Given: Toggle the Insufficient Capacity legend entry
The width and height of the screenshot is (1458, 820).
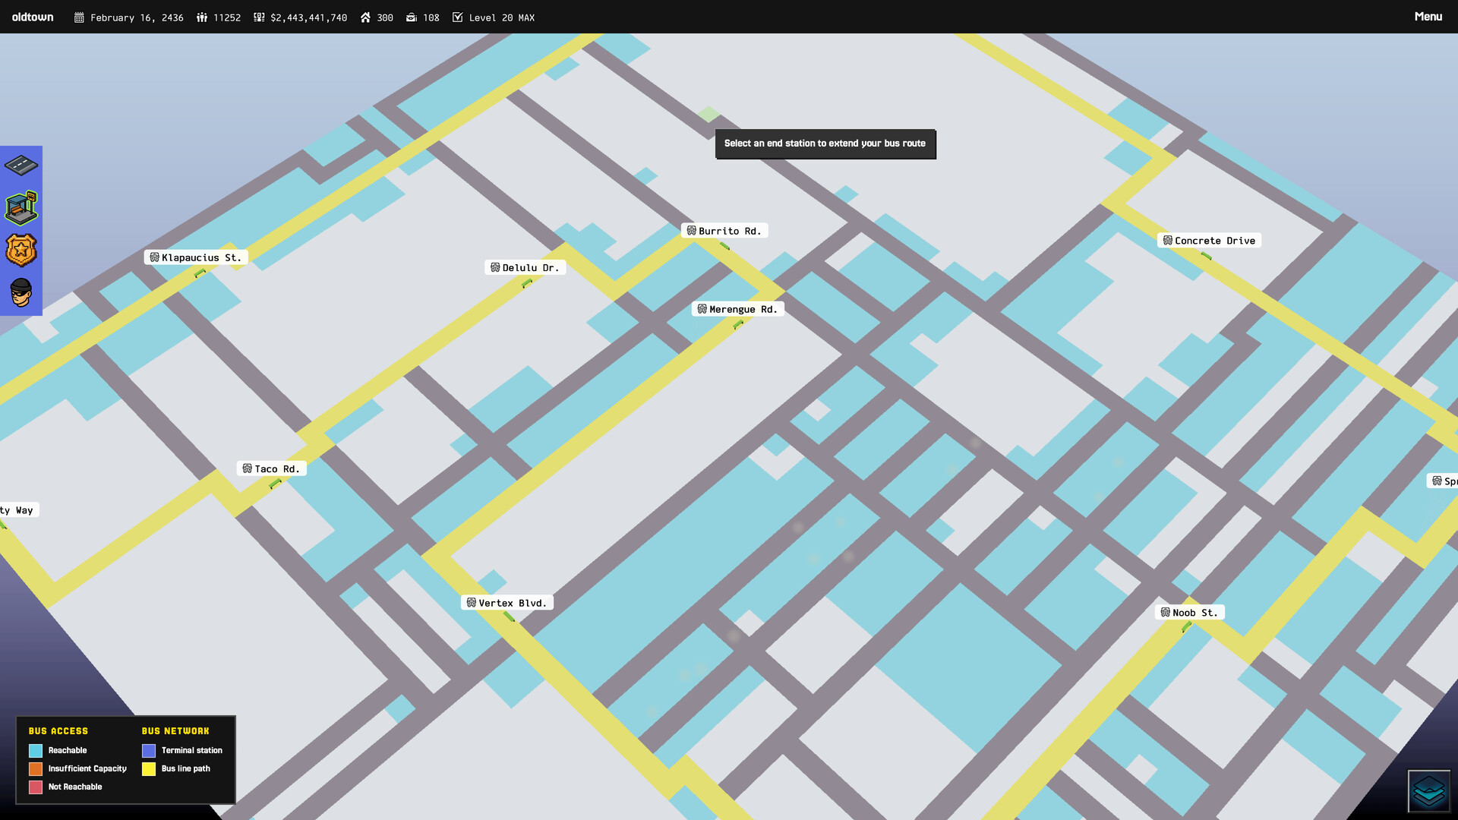Looking at the screenshot, I should 36,768.
